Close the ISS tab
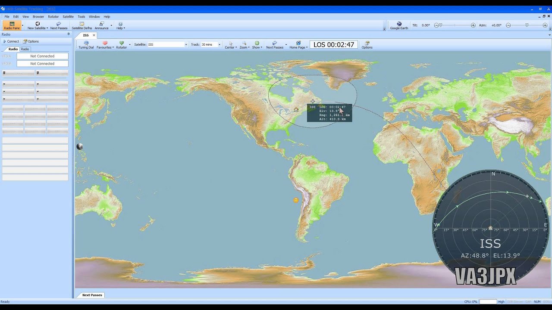 coord(94,35)
